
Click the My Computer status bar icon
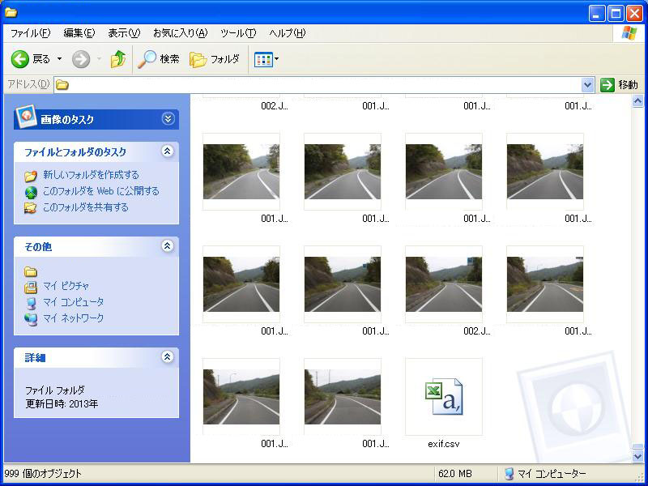tap(509, 474)
